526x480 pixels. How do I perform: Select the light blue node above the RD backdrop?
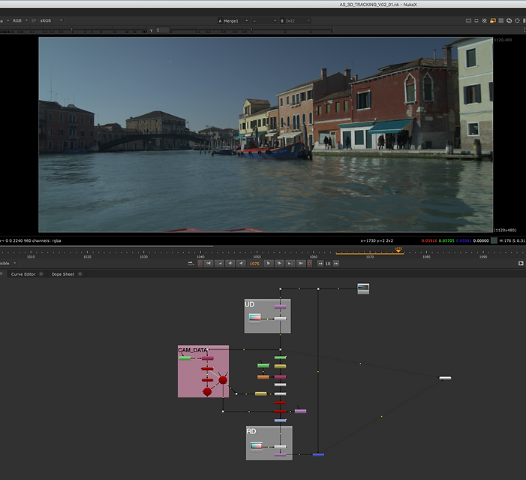click(281, 421)
